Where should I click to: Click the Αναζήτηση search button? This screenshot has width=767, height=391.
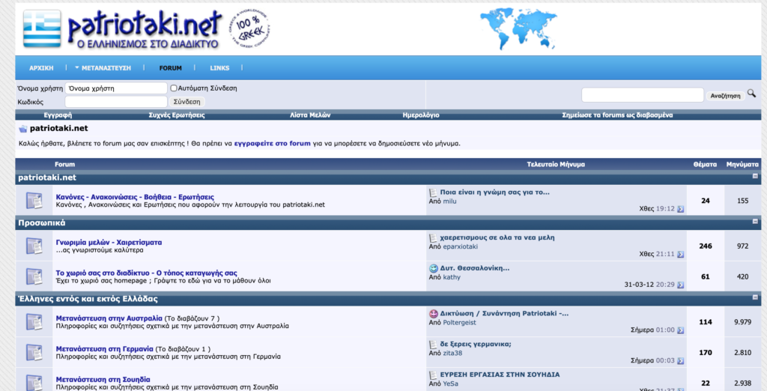click(x=725, y=96)
